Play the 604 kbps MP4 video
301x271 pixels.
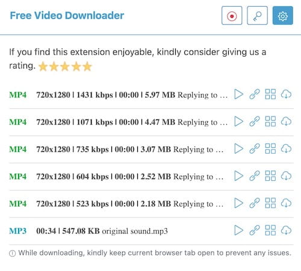(238, 176)
